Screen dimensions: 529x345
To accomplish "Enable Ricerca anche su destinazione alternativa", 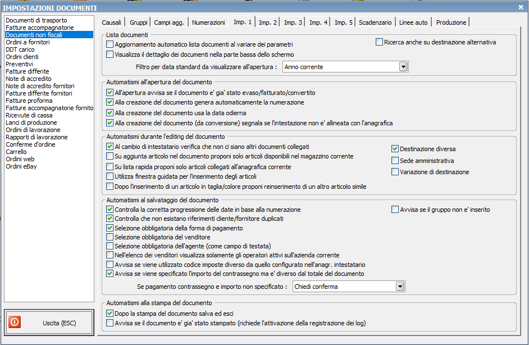I will click(x=379, y=42).
